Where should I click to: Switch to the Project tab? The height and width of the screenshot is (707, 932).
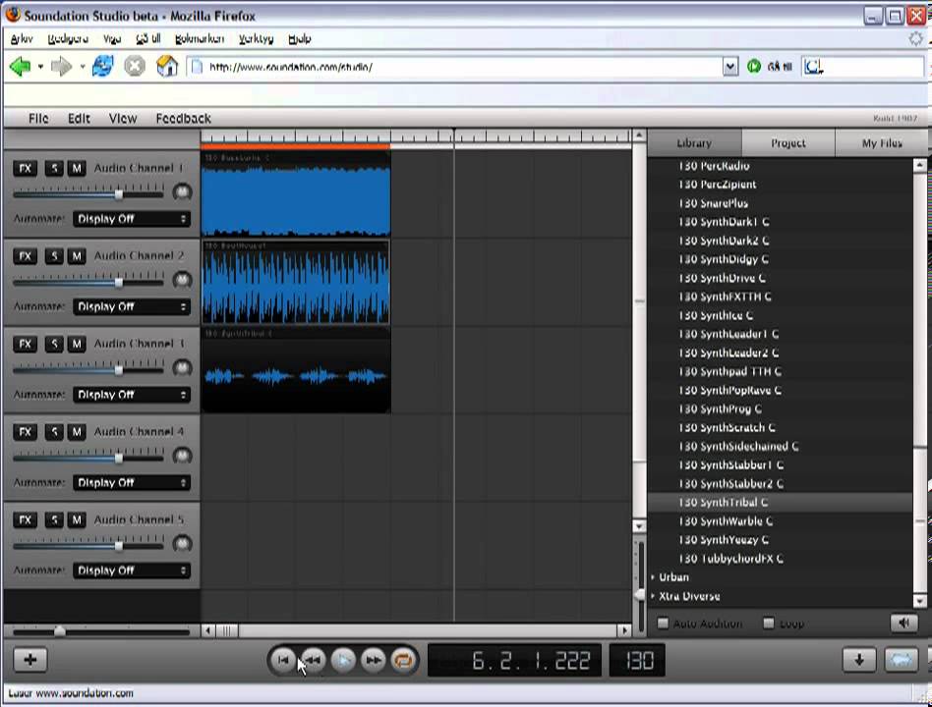tap(788, 143)
